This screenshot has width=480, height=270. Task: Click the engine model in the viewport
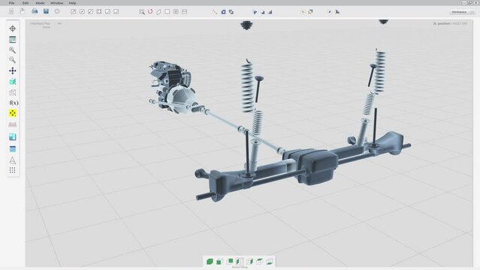click(172, 87)
